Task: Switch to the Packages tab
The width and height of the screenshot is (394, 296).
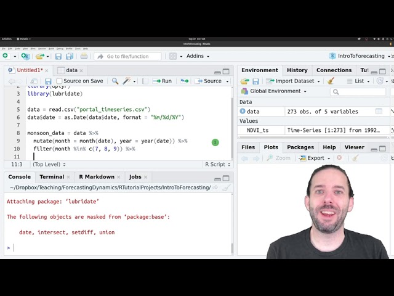Action: [300, 147]
